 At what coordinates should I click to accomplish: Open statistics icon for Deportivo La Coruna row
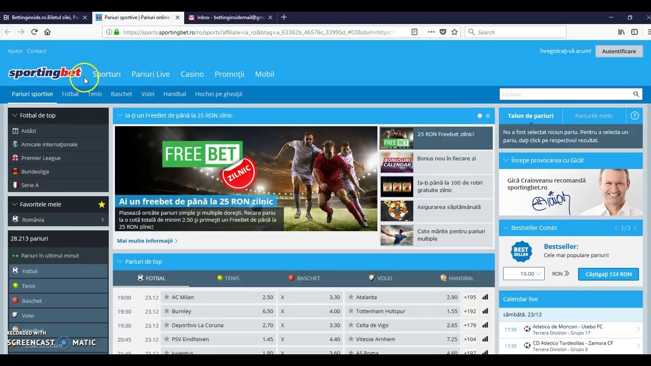point(485,325)
